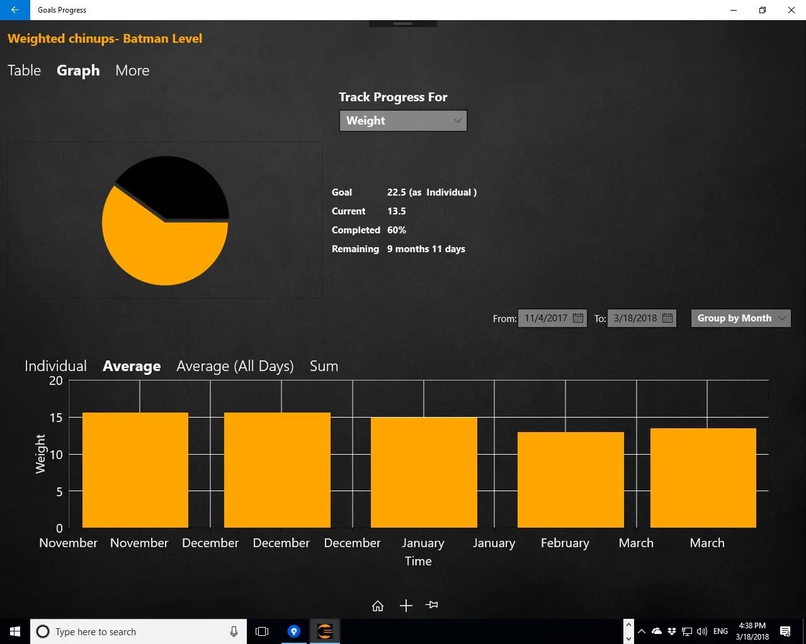Click the Remaining 9 months 11 days text
The width and height of the screenshot is (806, 644).
coord(426,249)
